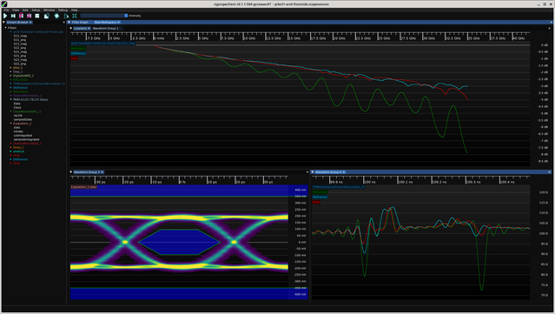This screenshot has width=555, height=314.
Task: Click the second pink trigger icon
Action: (29, 16)
